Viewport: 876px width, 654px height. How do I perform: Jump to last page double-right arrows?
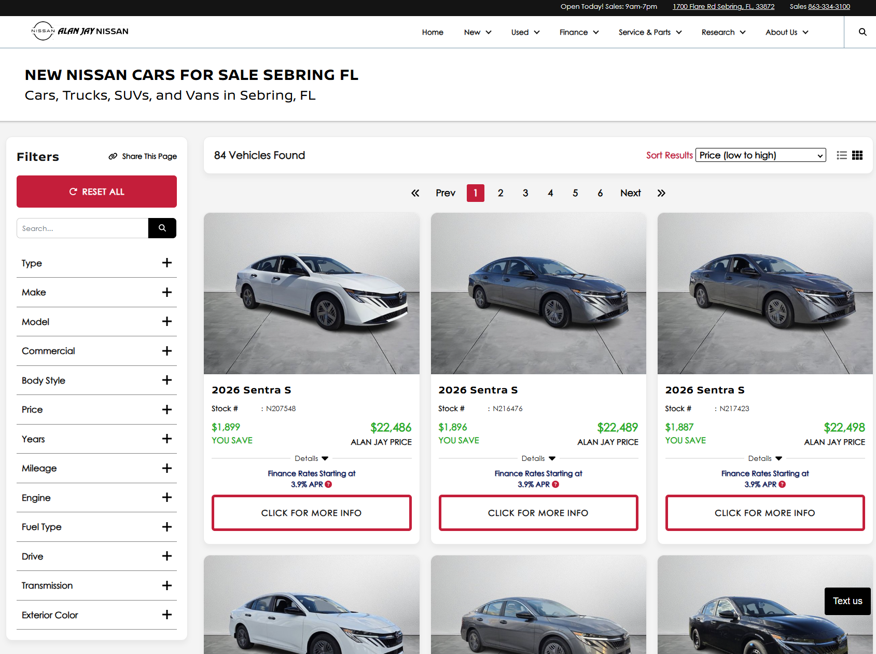click(x=661, y=193)
